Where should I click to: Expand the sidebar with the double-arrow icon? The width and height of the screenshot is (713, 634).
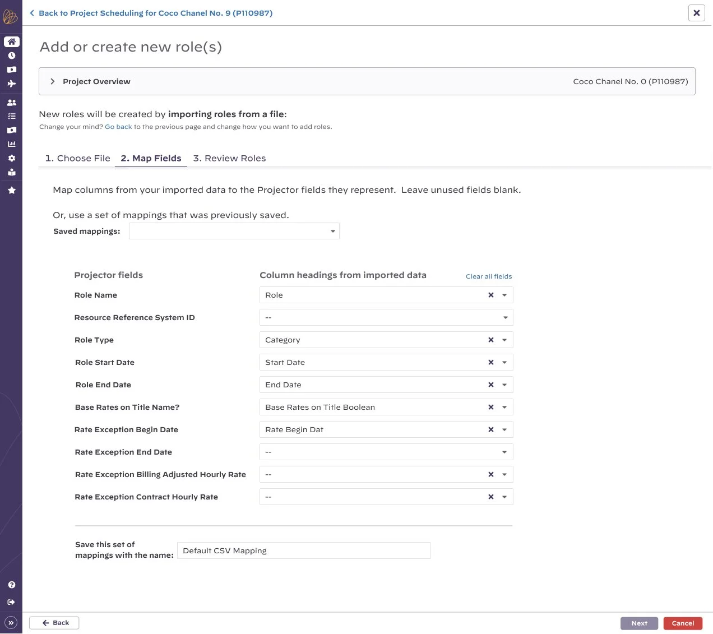(11, 622)
